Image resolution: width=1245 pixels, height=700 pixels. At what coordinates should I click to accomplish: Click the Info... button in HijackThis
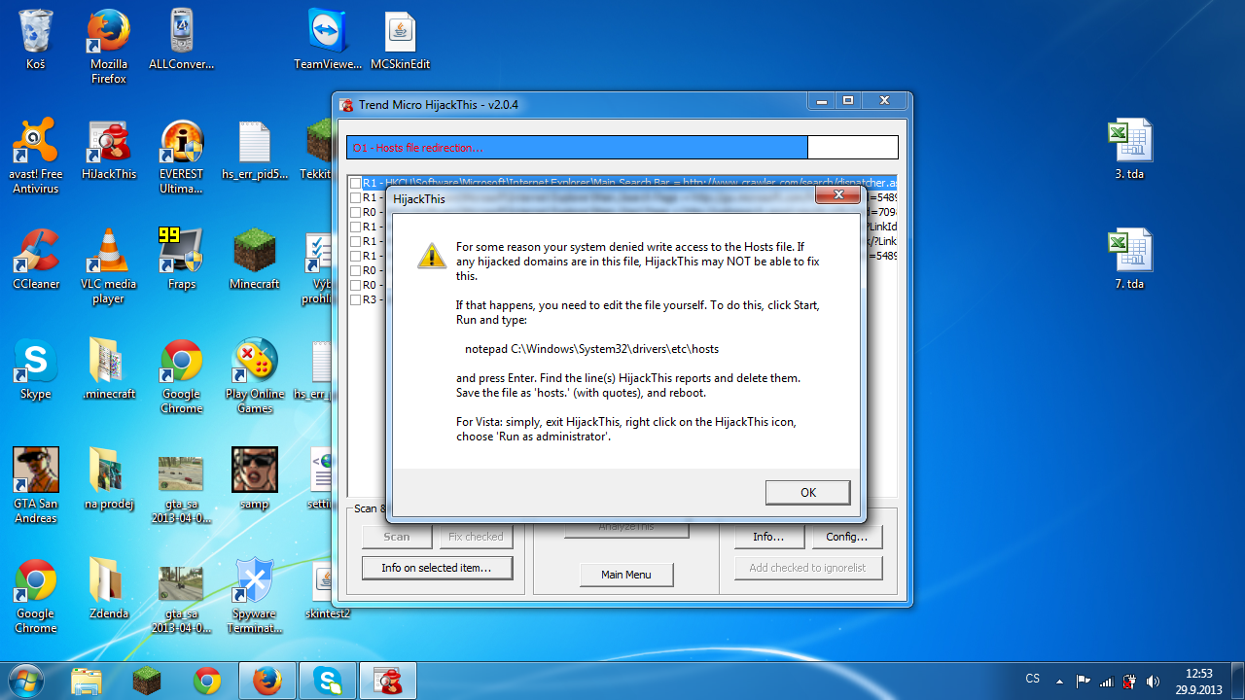pyautogui.click(x=769, y=537)
